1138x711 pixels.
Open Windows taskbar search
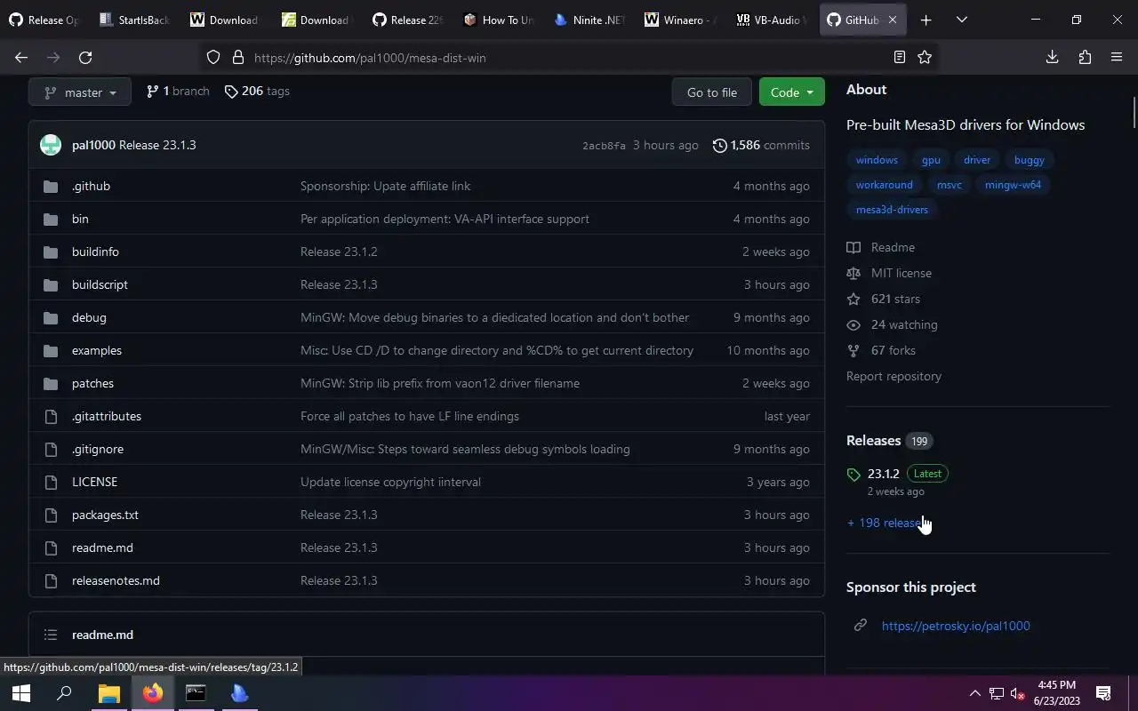(64, 693)
